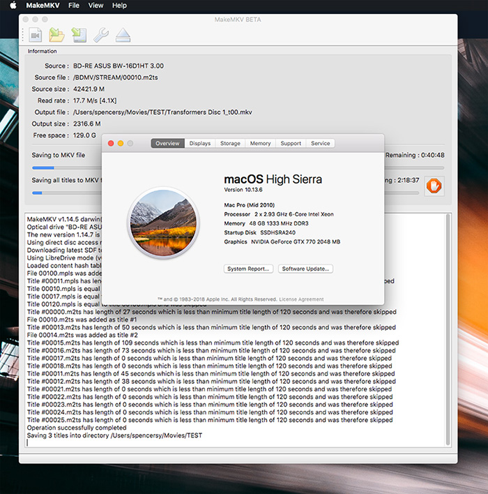The image size is (488, 494).
Task: Click the Save to disk drive icon
Action: pyautogui.click(x=79, y=35)
